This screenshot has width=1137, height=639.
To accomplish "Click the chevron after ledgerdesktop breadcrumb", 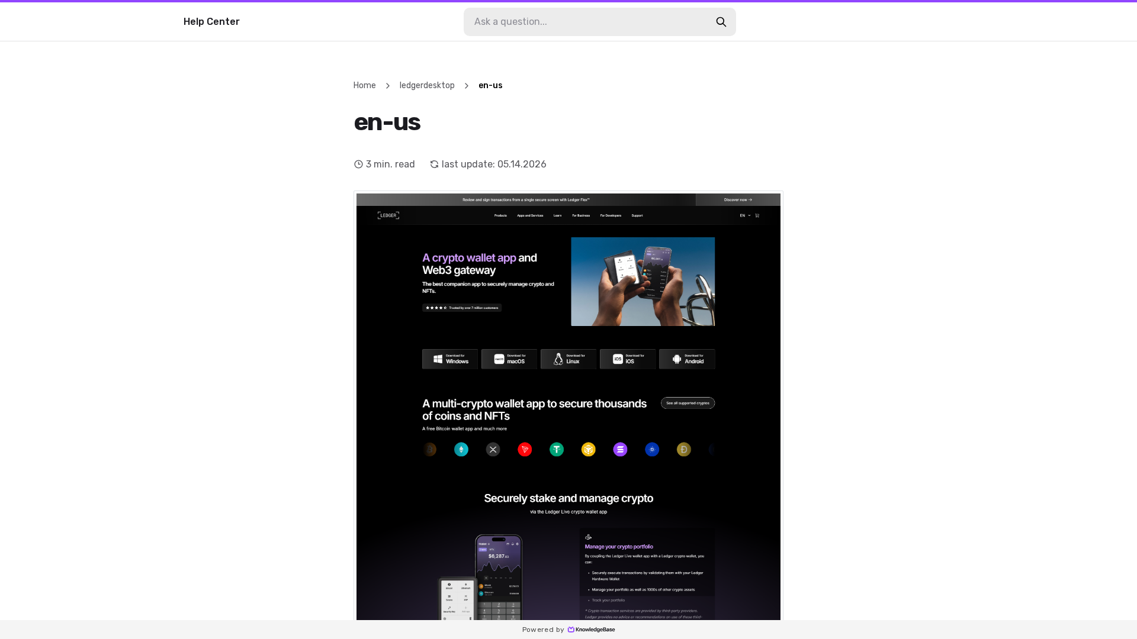I will 467,86.
